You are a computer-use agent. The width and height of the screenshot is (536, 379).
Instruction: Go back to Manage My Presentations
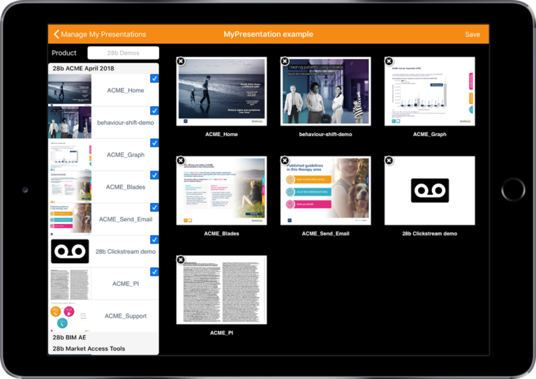pyautogui.click(x=100, y=34)
